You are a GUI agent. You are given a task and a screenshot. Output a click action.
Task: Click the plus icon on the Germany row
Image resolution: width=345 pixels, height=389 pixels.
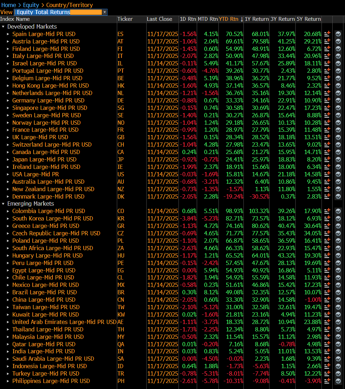coord(327,100)
